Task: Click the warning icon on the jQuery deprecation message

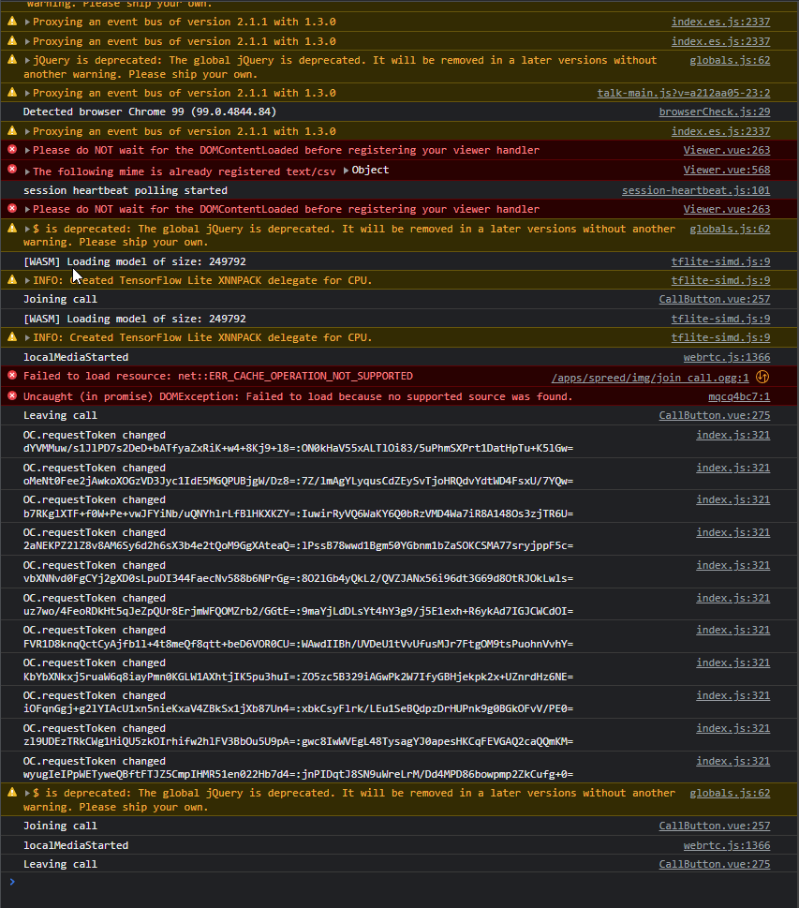Action: coord(11,60)
